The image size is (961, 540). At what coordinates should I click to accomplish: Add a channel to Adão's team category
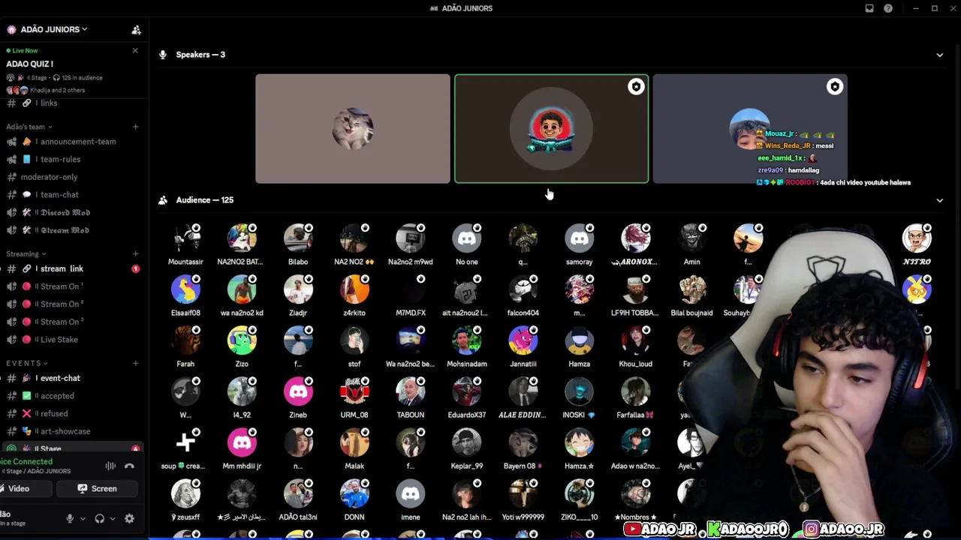[x=135, y=127]
